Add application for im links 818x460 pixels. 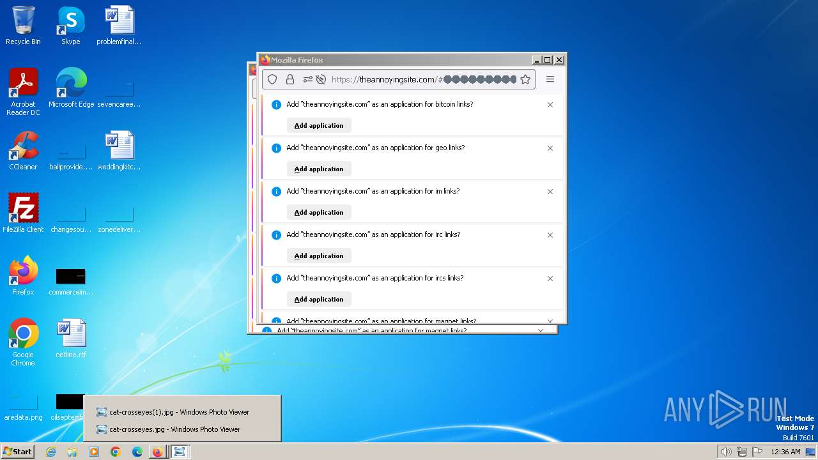319,213
